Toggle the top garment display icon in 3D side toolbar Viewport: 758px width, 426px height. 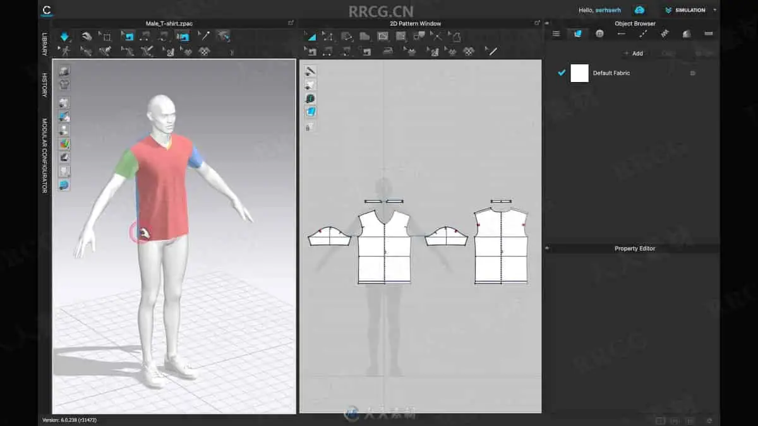pyautogui.click(x=64, y=71)
